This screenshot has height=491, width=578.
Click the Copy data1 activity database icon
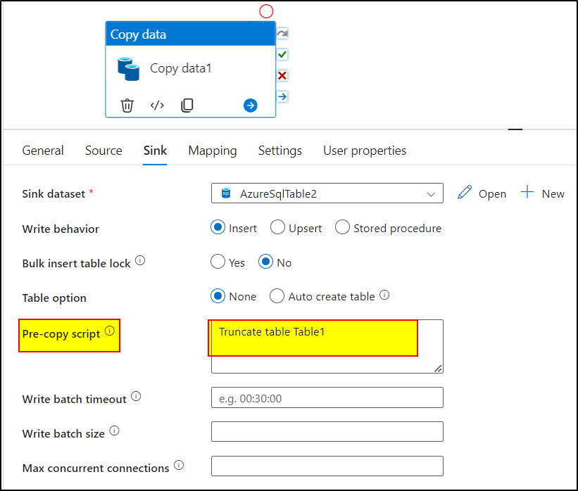tap(128, 68)
